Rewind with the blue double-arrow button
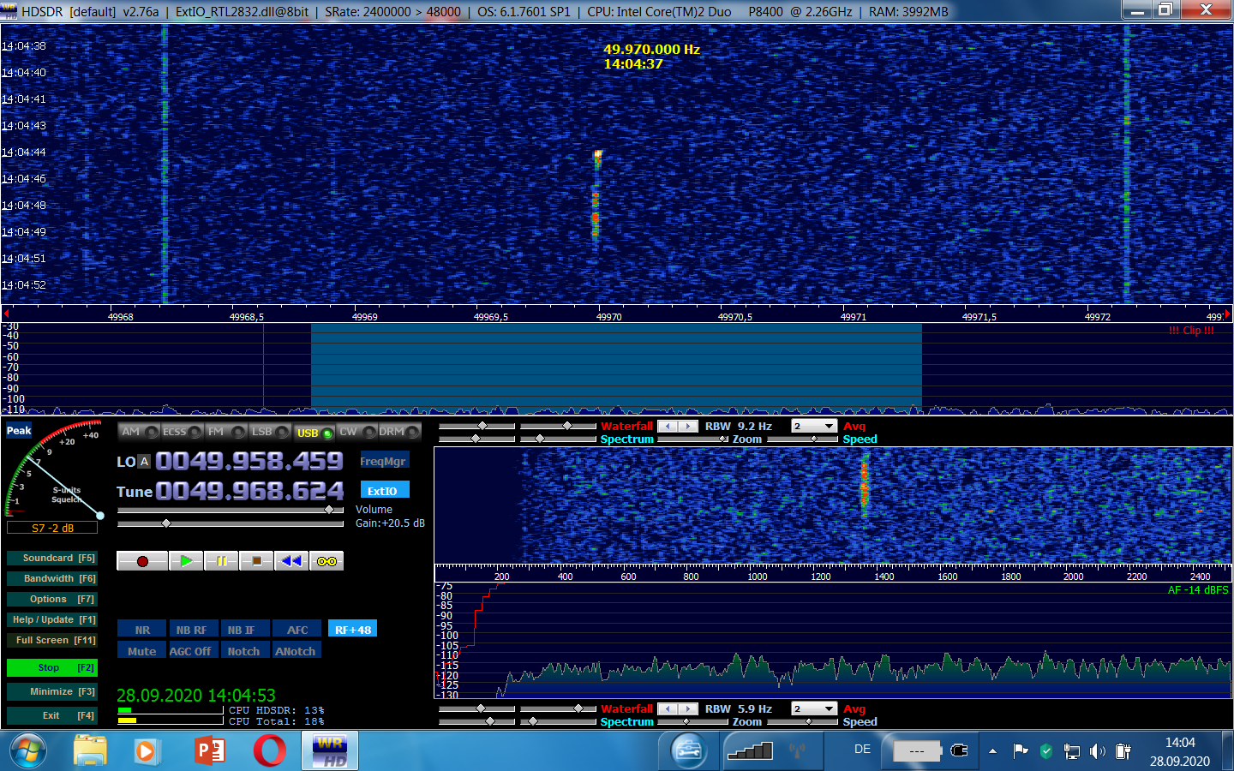1234x771 pixels. pos(291,561)
